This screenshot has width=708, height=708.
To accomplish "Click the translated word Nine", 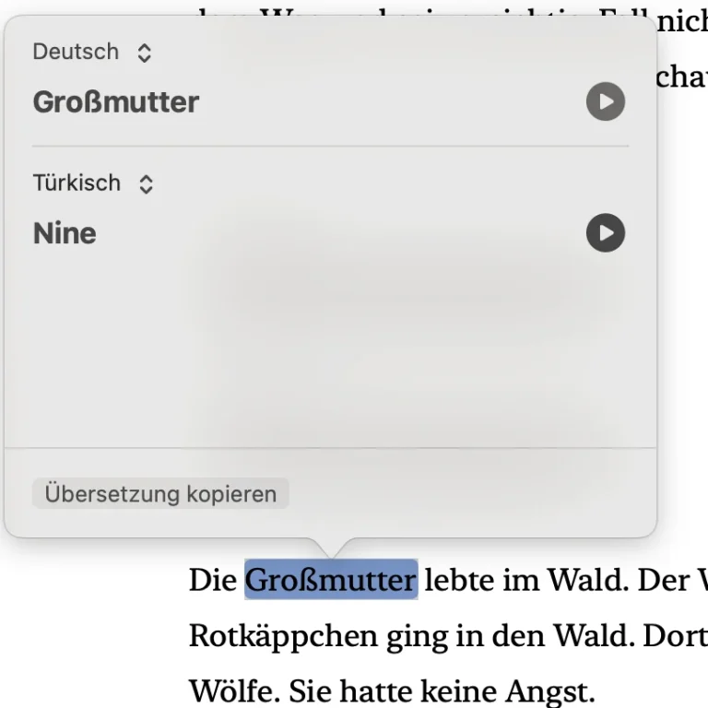I will pyautogui.click(x=65, y=233).
